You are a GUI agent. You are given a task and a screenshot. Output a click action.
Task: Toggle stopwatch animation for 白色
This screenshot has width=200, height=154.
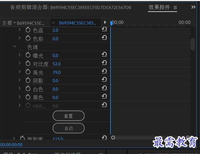click(28, 89)
